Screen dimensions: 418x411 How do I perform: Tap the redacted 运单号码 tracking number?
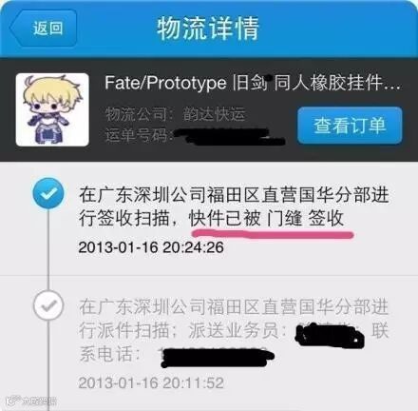[230, 137]
